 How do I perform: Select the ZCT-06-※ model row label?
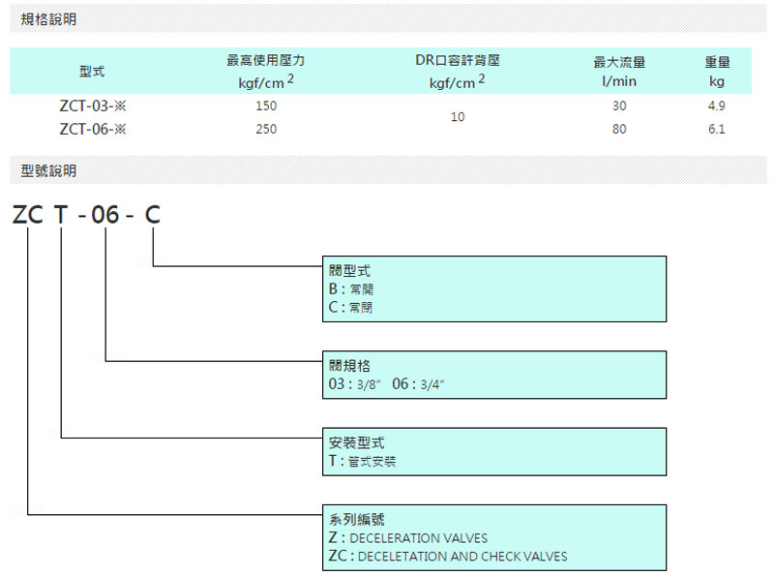tap(92, 129)
